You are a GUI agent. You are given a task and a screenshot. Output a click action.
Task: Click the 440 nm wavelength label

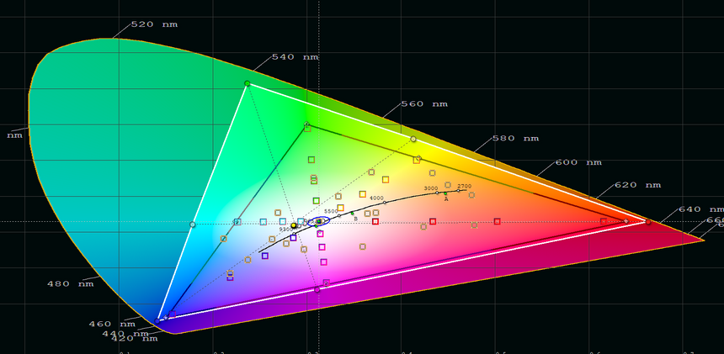coord(125,334)
